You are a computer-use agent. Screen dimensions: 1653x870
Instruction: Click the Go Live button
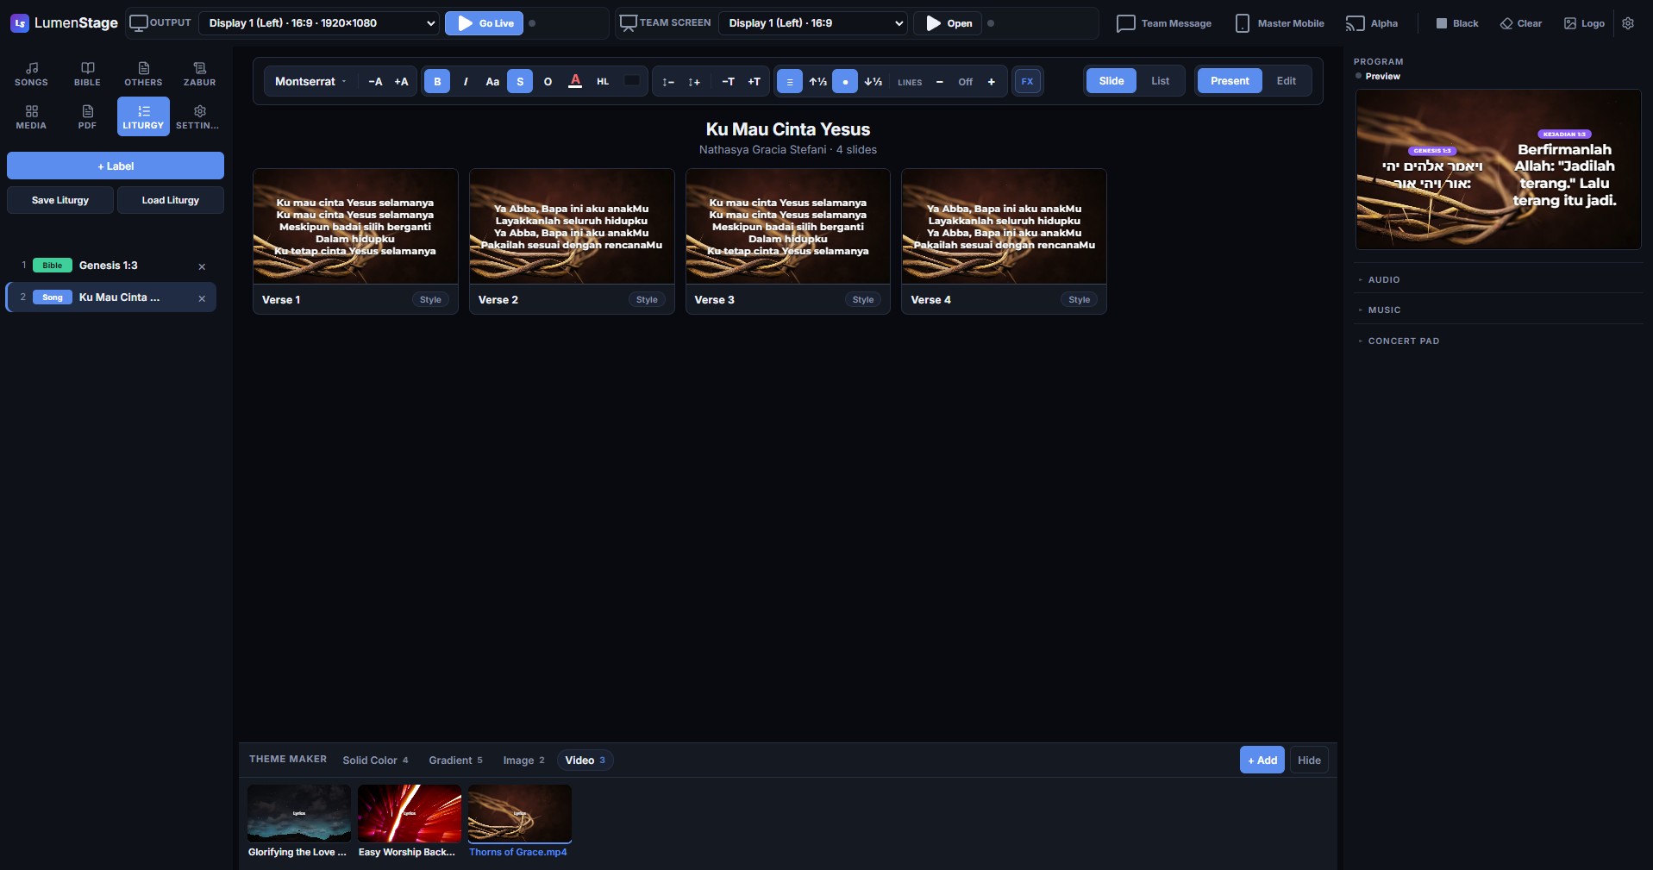484,23
